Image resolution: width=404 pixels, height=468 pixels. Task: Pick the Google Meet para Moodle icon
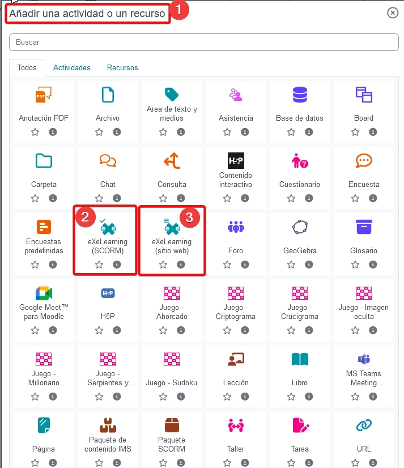(x=44, y=293)
